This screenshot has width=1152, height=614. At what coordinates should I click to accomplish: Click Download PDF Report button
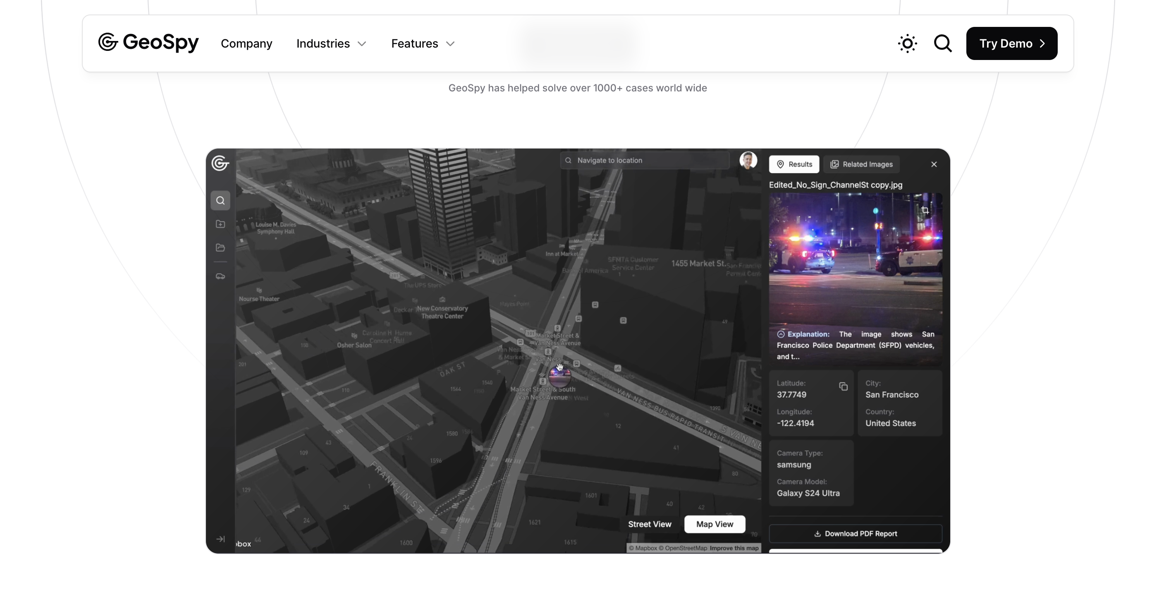855,533
